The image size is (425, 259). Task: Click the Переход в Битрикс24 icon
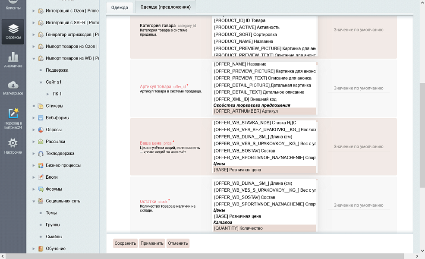coord(13,117)
